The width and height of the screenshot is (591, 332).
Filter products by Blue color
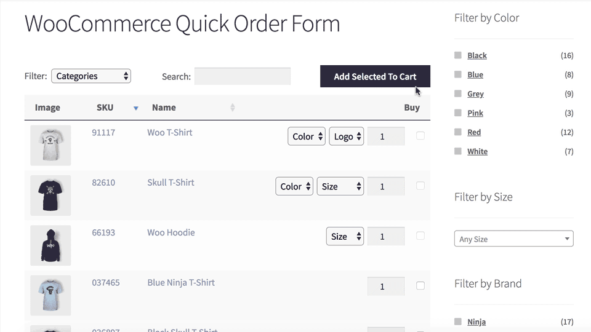[475, 75]
